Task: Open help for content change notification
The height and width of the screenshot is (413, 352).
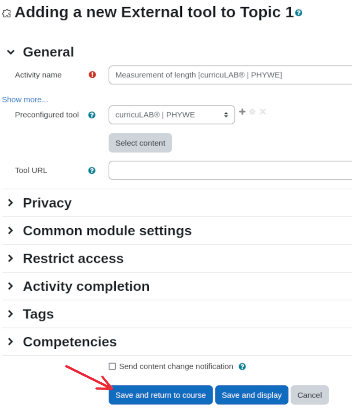Action: tap(242, 367)
